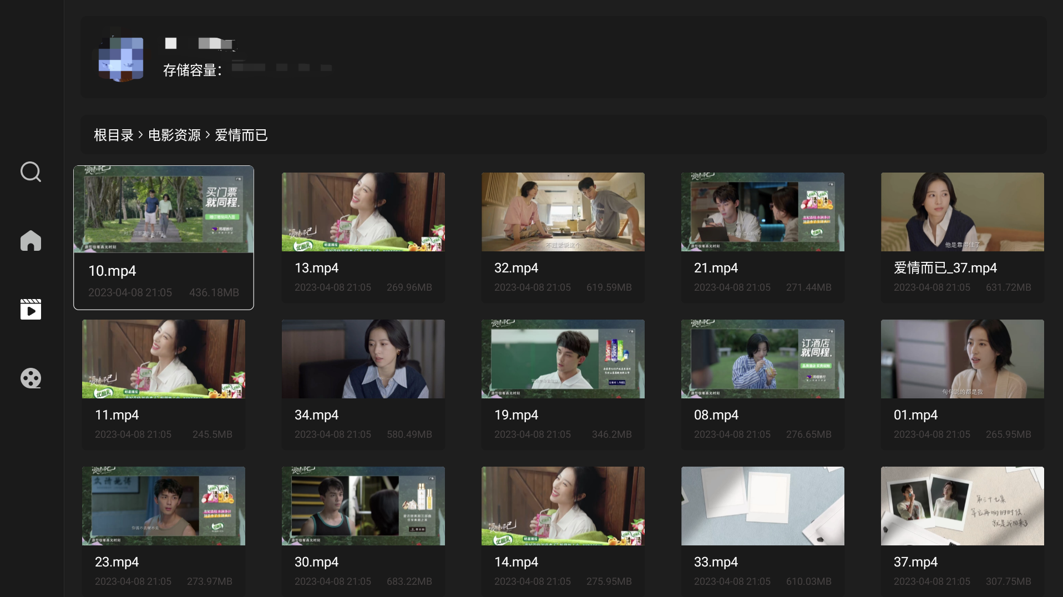1063x597 pixels.
Task: Click the 34.mp4 file name
Action: click(316, 415)
